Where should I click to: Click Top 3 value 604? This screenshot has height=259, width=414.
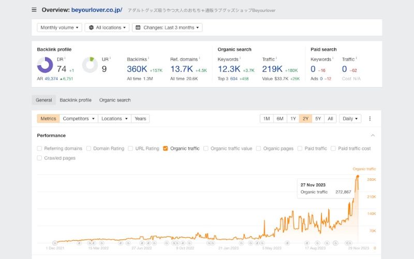pyautogui.click(x=234, y=79)
